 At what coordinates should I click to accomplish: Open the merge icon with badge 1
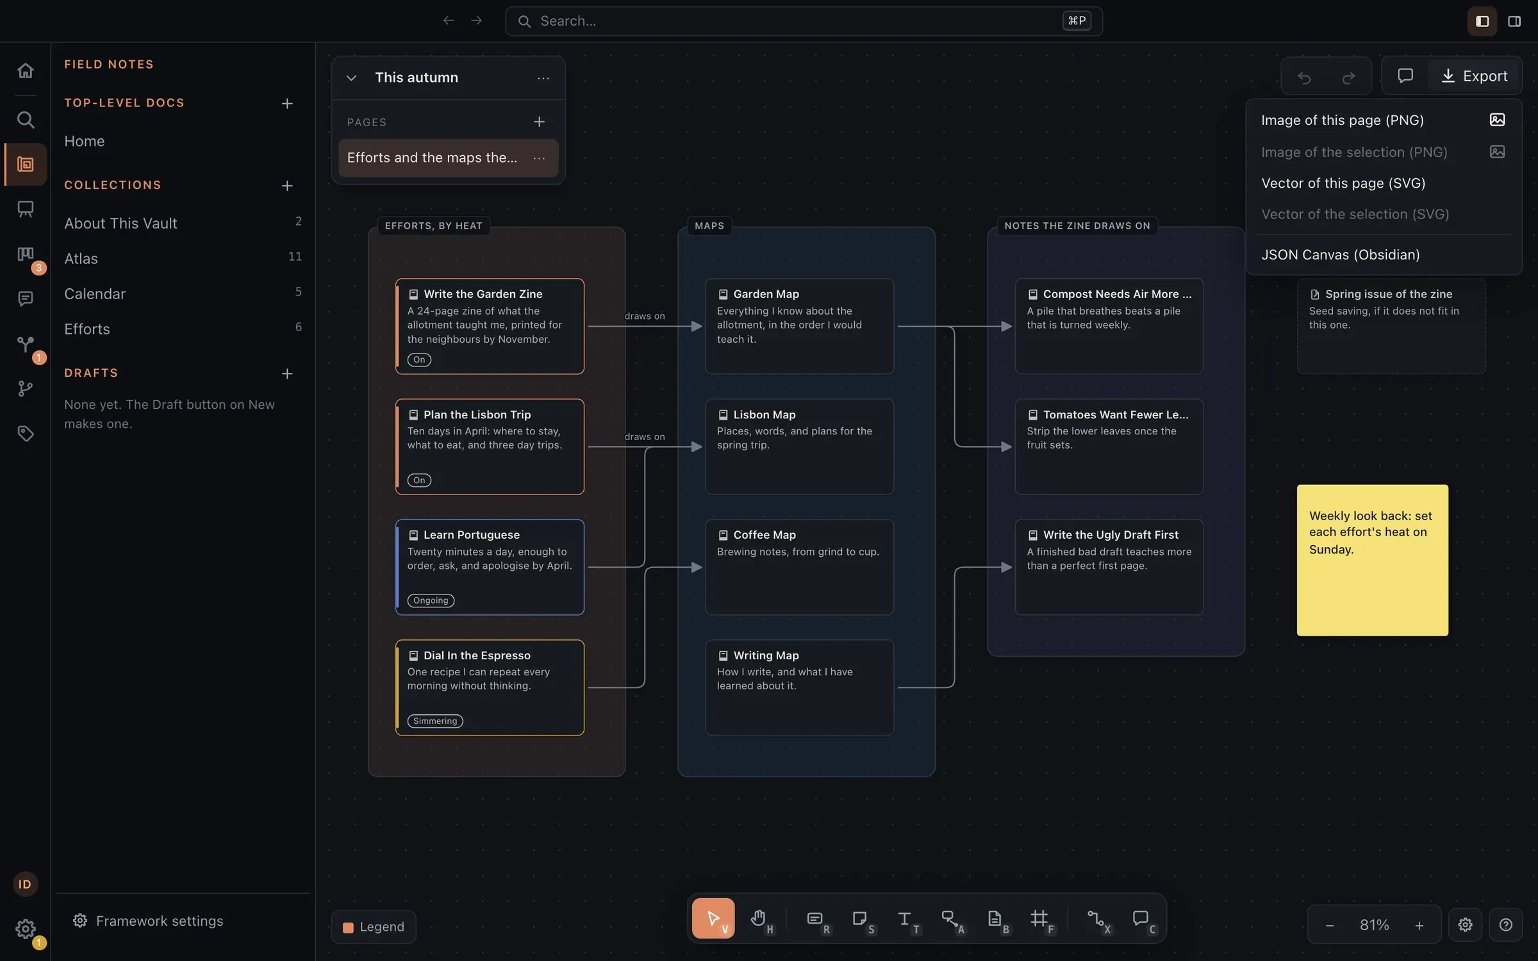pos(25,344)
